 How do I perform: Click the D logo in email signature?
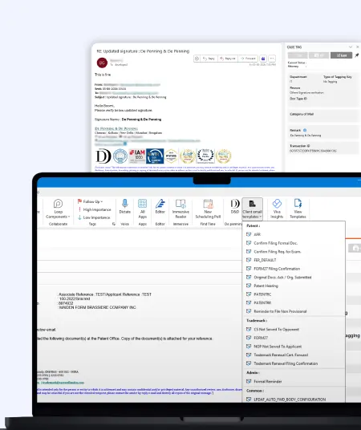[x=103, y=156]
